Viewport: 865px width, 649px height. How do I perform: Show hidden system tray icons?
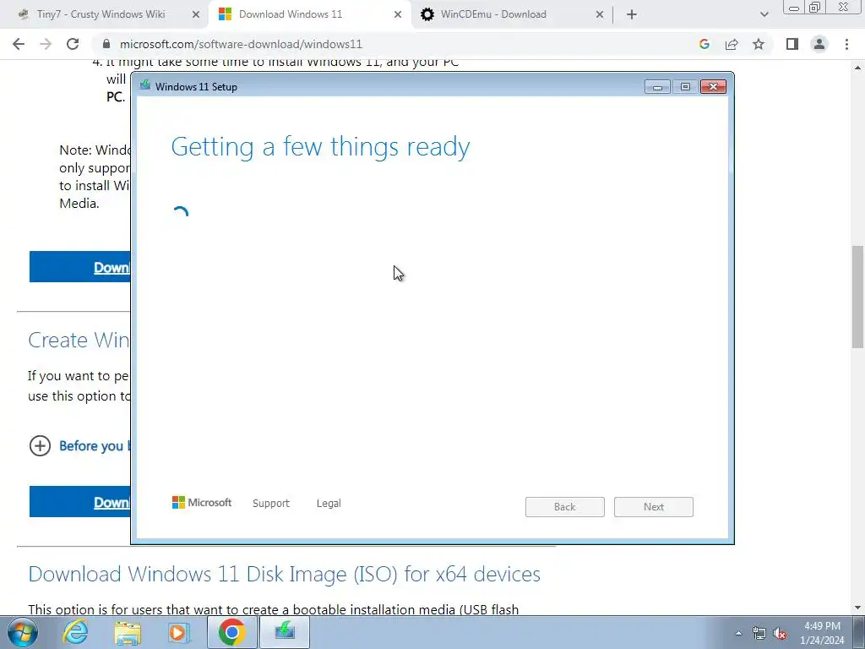(x=738, y=633)
